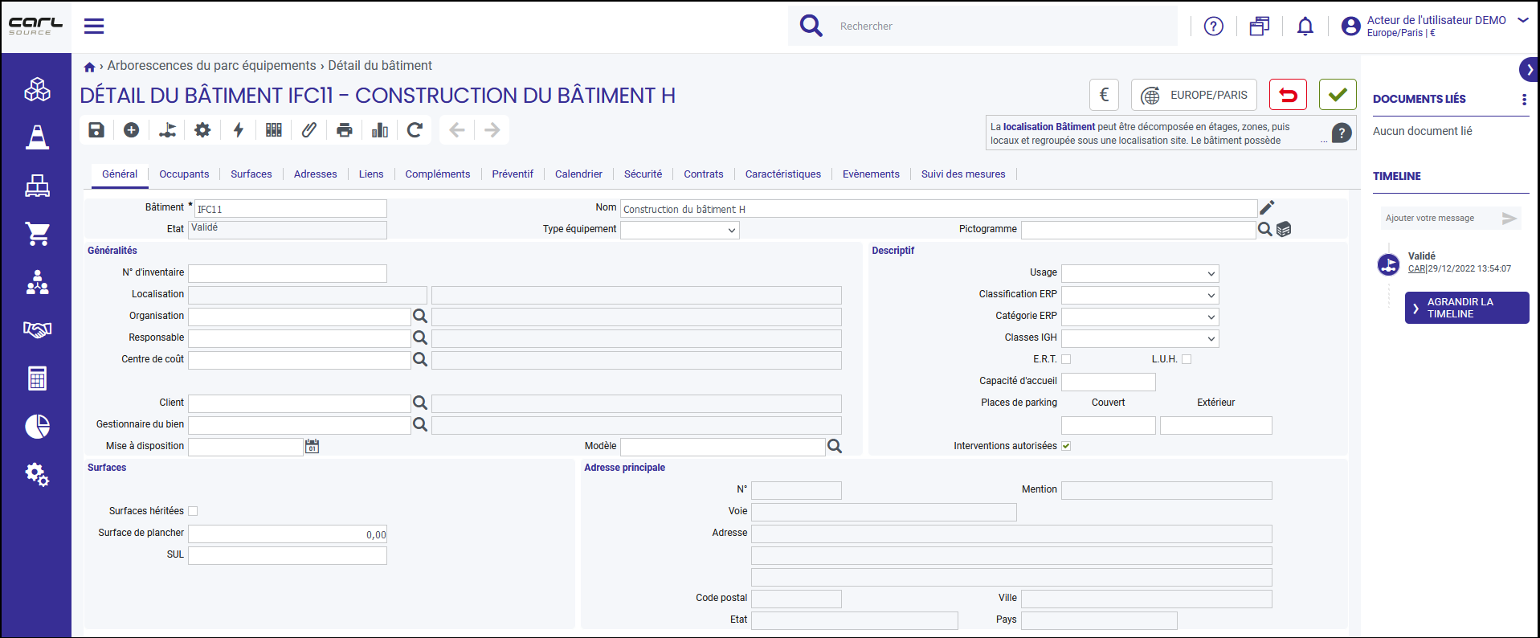
Task: Expand the Classification ERP dropdown
Action: (1140, 295)
